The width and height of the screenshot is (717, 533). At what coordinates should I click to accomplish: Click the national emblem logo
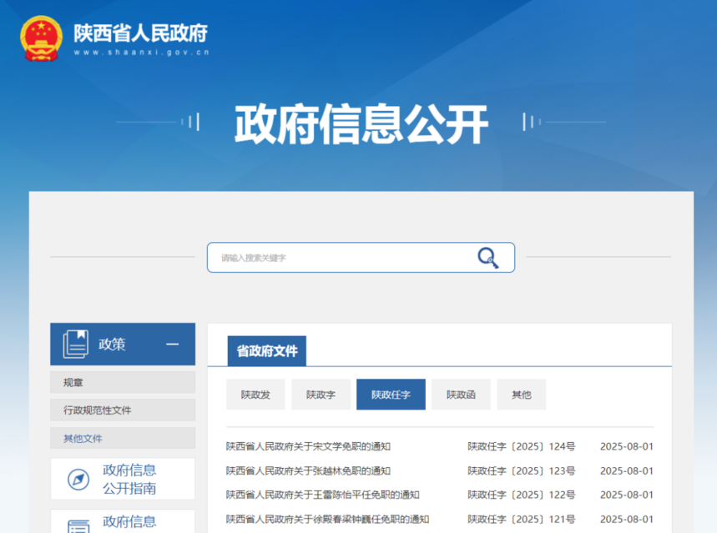(41, 37)
